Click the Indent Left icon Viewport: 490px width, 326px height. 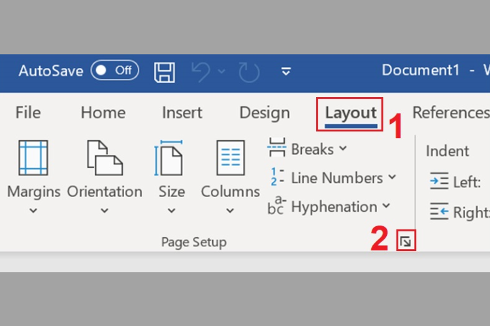tap(439, 181)
